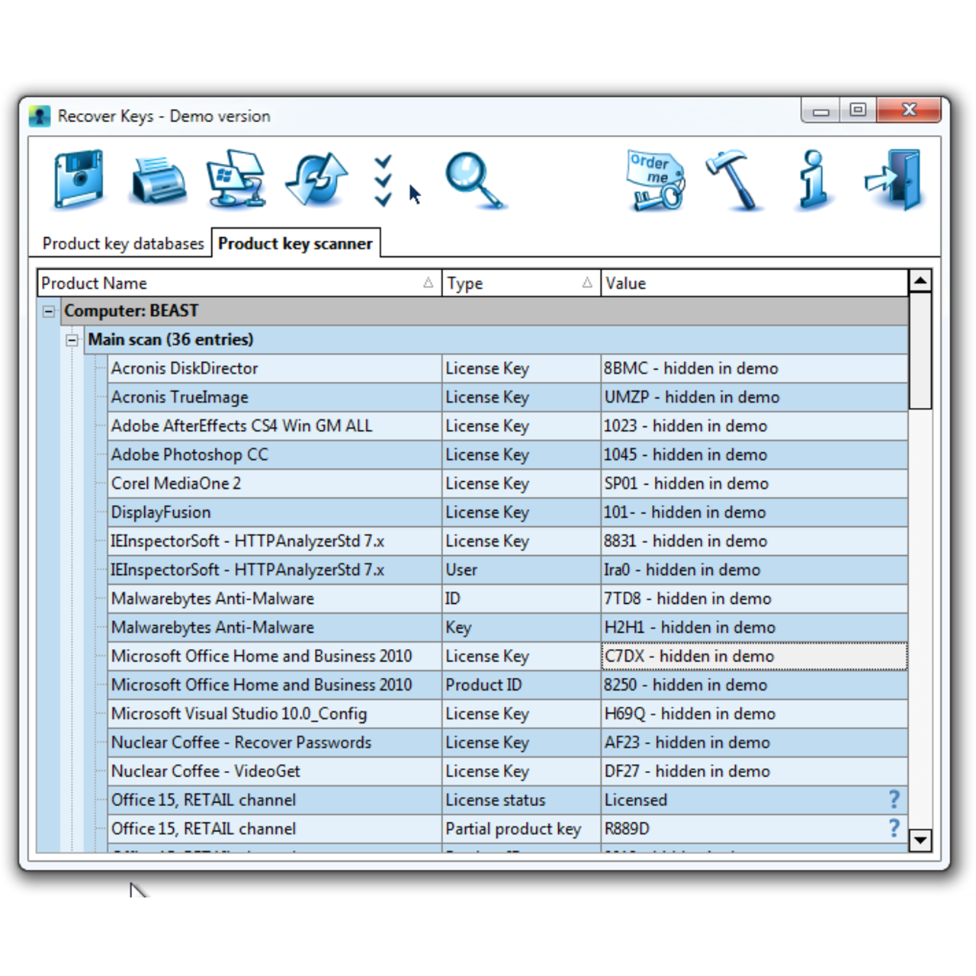Image resolution: width=976 pixels, height=976 pixels.
Task: Click help question mark on R889D row
Action: (x=894, y=828)
